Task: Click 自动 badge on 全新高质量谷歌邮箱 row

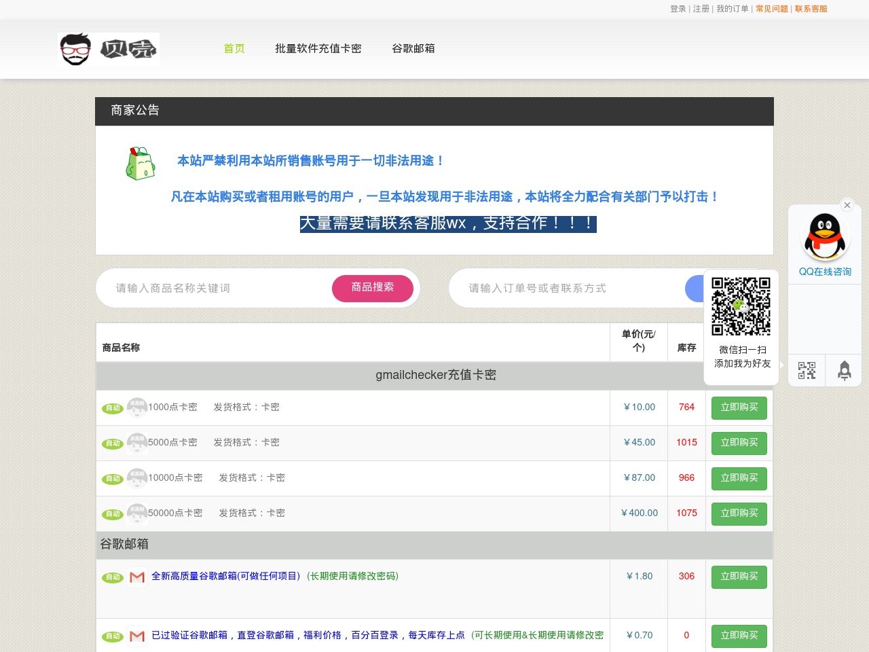Action: 113,577
